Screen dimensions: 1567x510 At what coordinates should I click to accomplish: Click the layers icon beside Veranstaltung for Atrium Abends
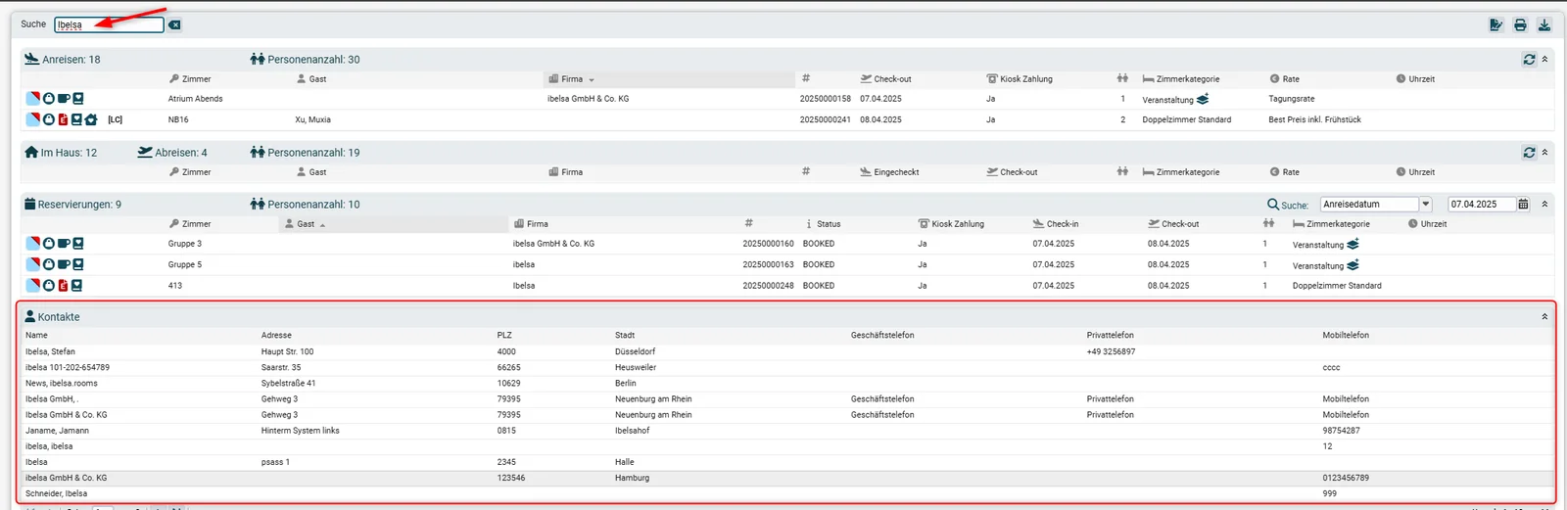point(1203,99)
